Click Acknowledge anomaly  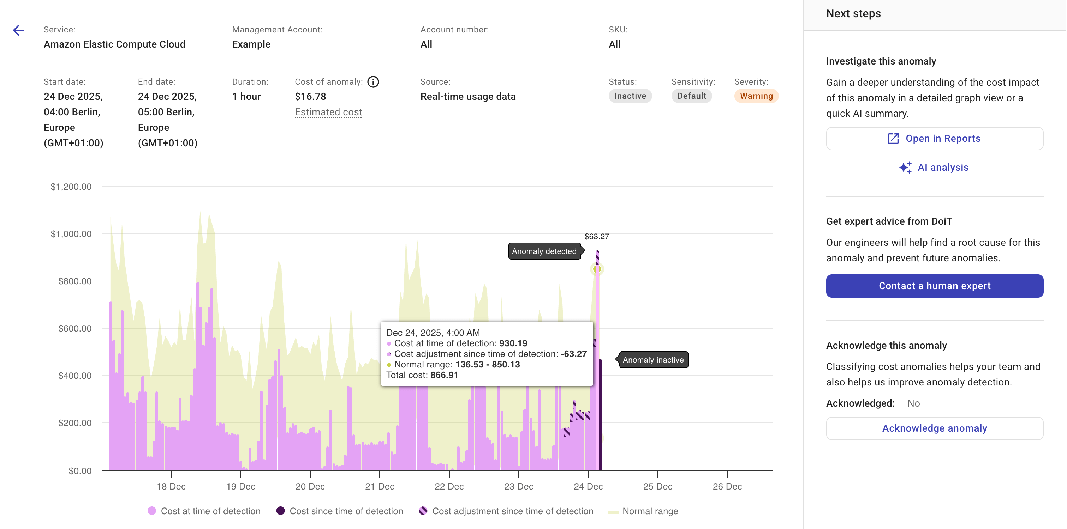tap(935, 428)
